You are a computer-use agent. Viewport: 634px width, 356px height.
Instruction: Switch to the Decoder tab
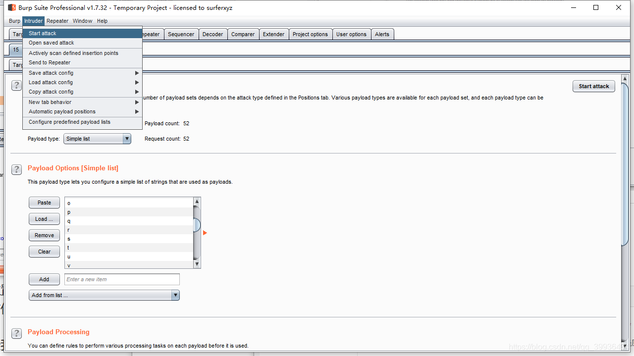click(x=213, y=34)
